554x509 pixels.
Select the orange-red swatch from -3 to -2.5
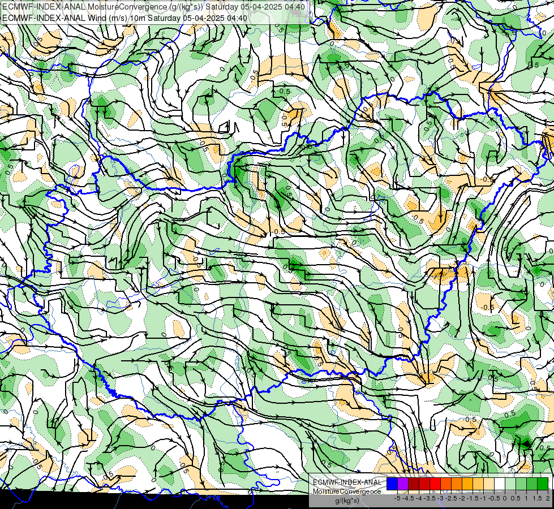[x=446, y=484]
